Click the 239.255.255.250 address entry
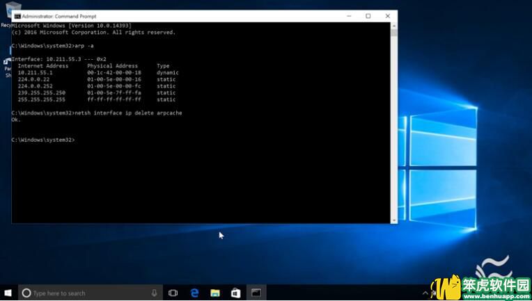The height and width of the screenshot is (301, 532). point(41,92)
